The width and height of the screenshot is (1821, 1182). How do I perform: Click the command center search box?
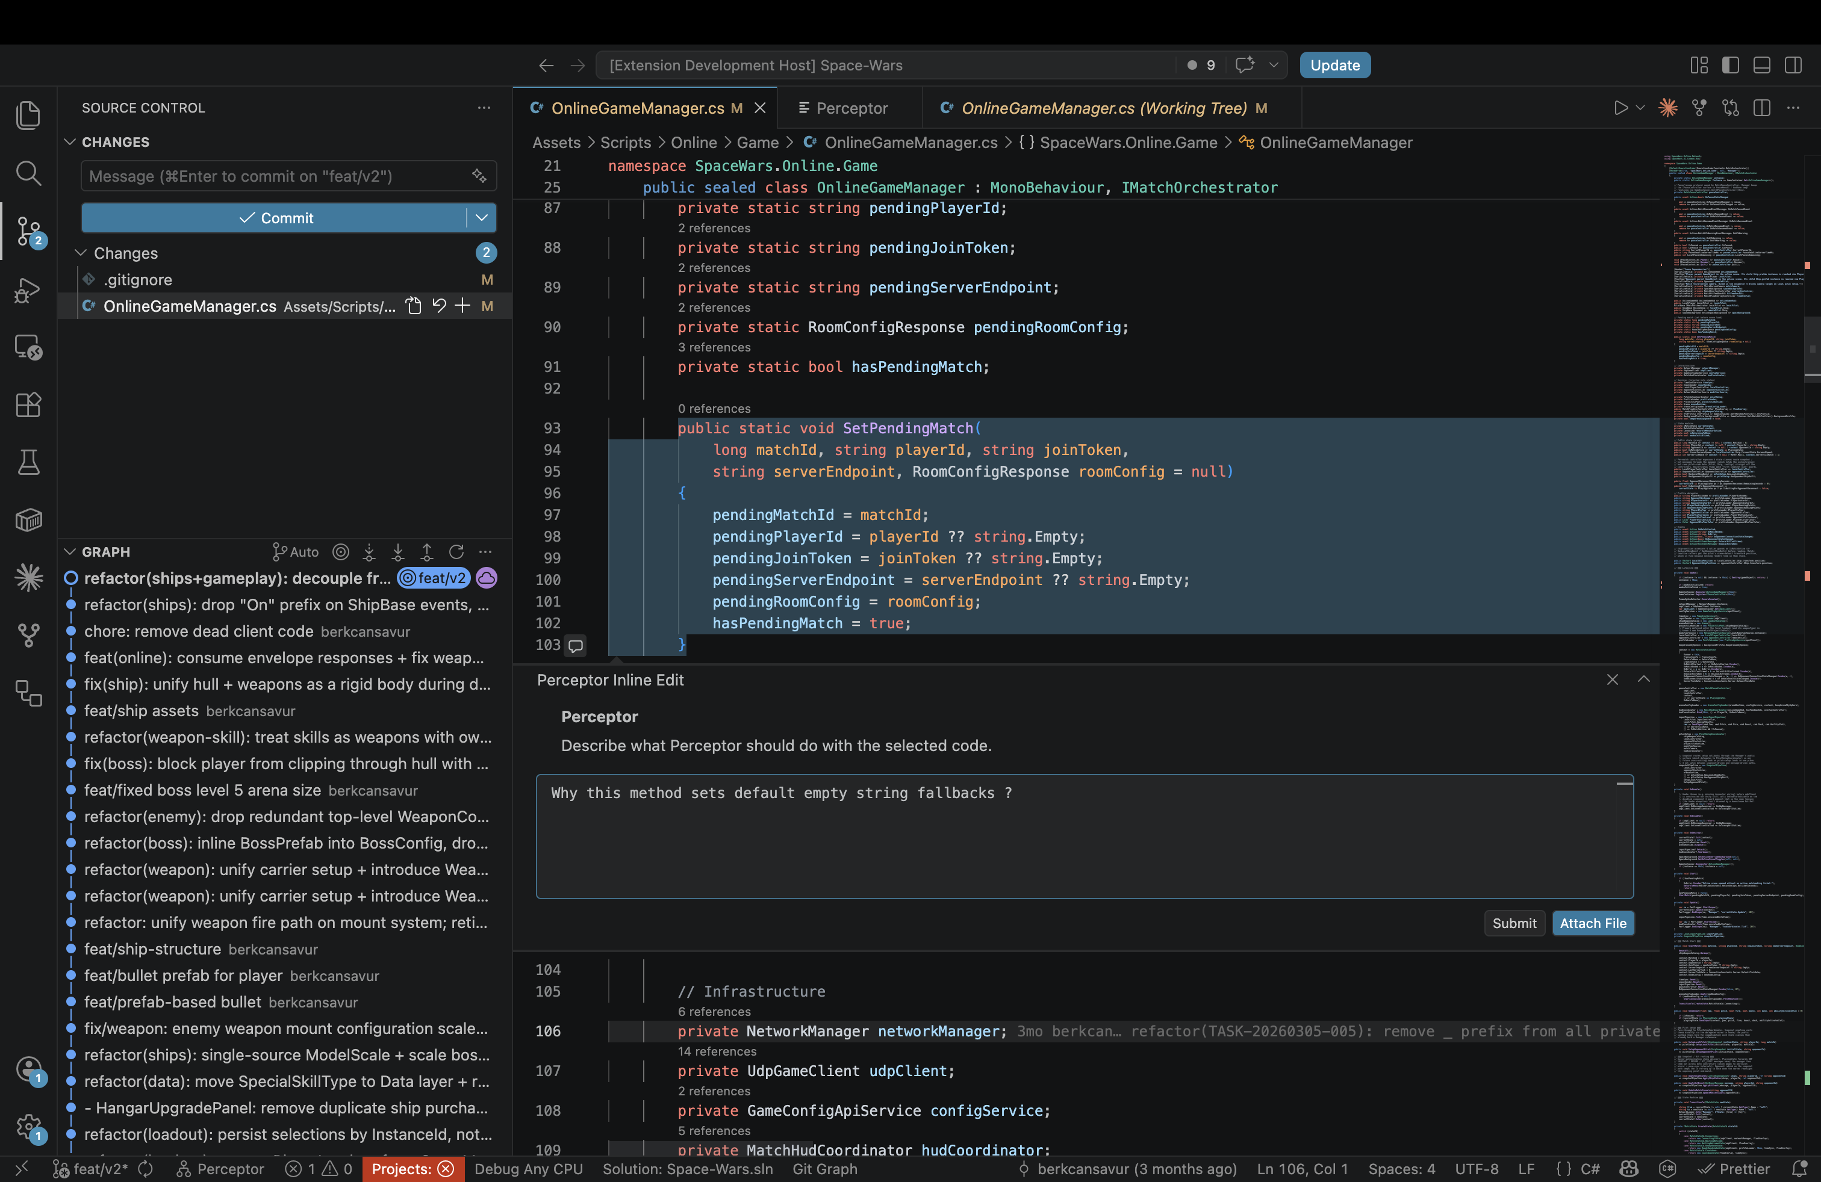point(888,65)
